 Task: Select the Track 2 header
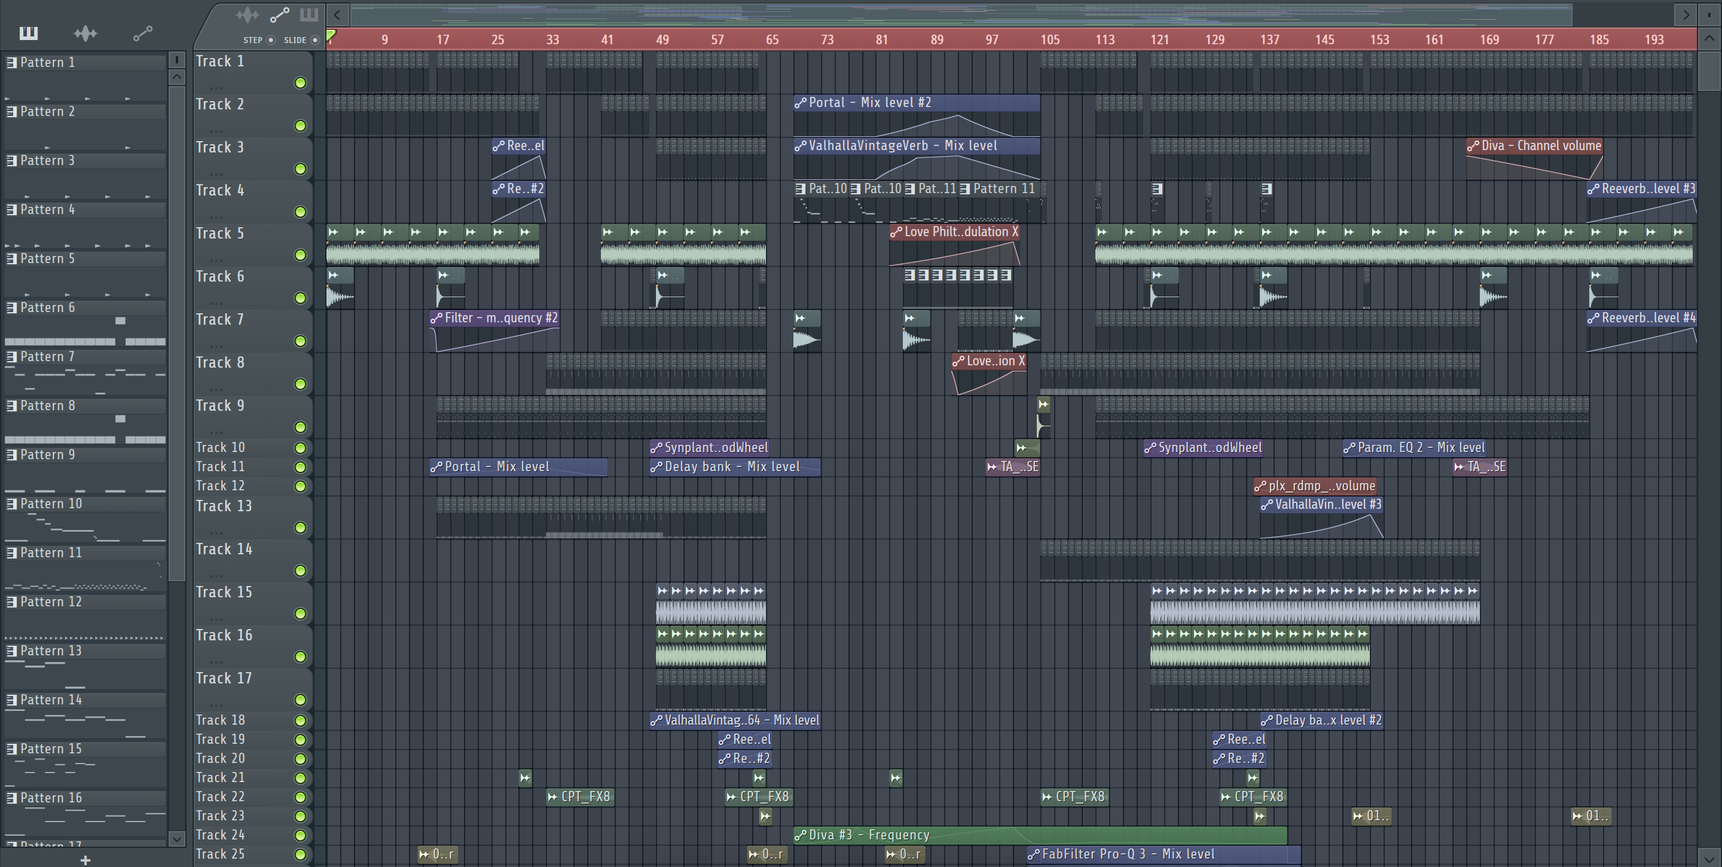tap(253, 114)
